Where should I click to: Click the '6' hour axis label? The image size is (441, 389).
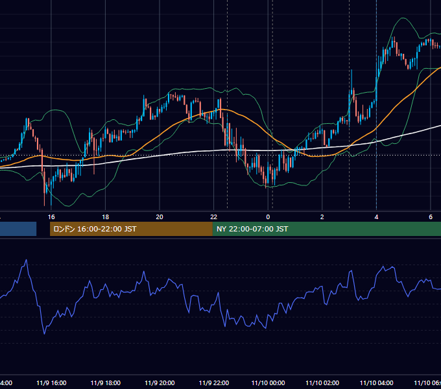tap(431, 217)
